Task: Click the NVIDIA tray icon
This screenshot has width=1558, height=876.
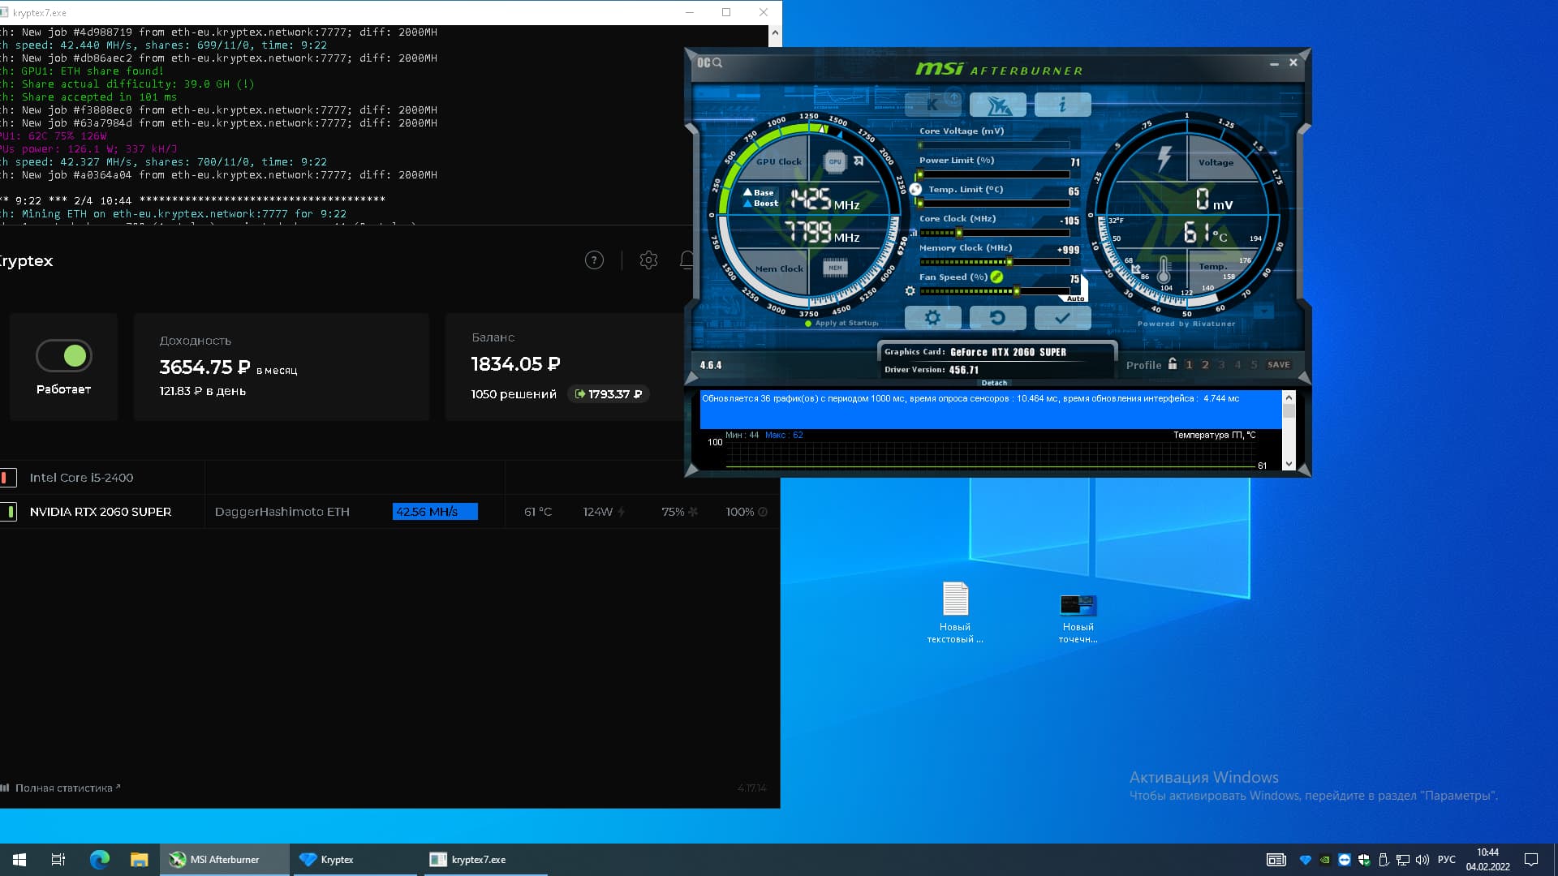Action: [x=1325, y=860]
